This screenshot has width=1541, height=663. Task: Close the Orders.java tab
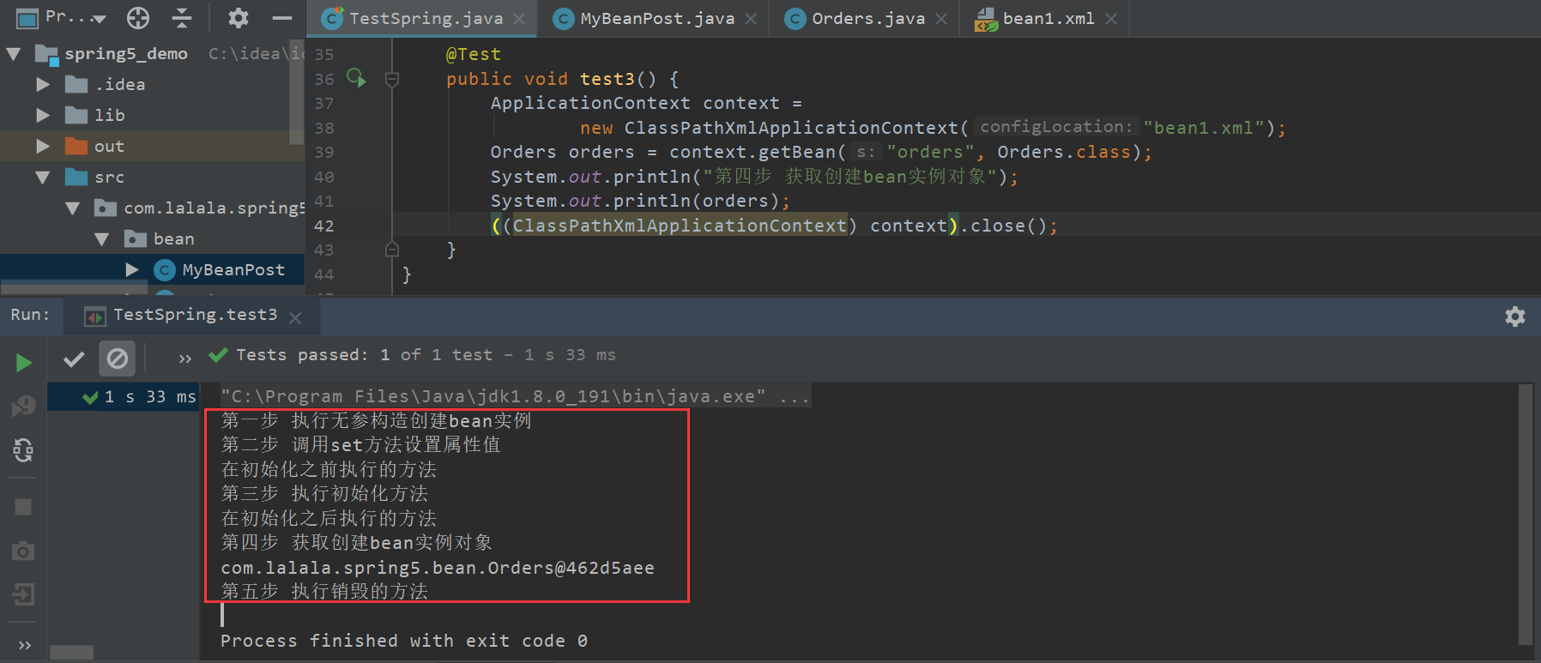[x=941, y=19]
